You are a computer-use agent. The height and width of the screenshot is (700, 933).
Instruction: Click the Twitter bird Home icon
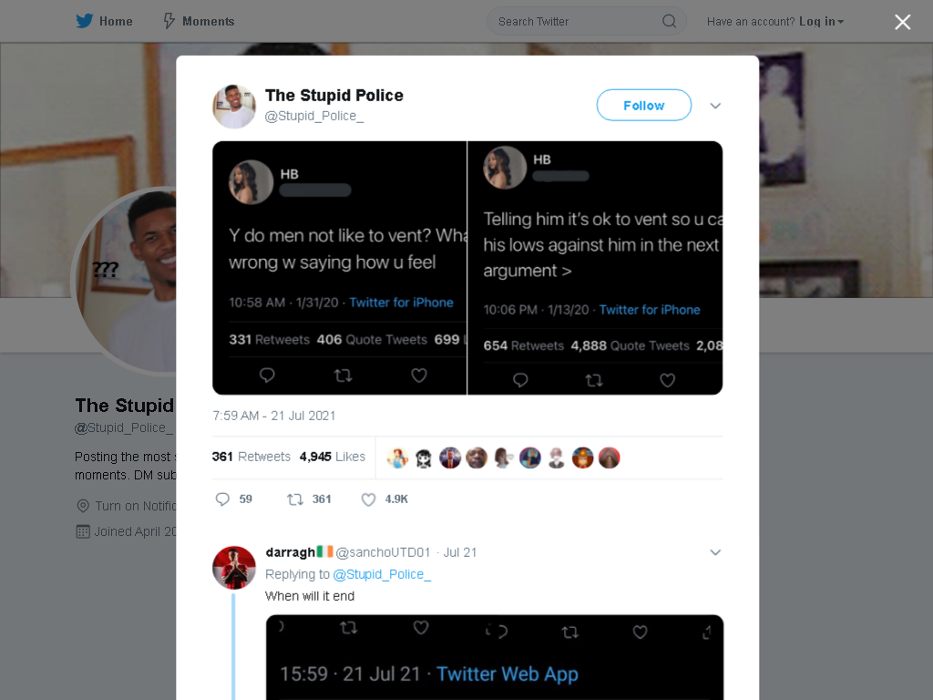(85, 21)
